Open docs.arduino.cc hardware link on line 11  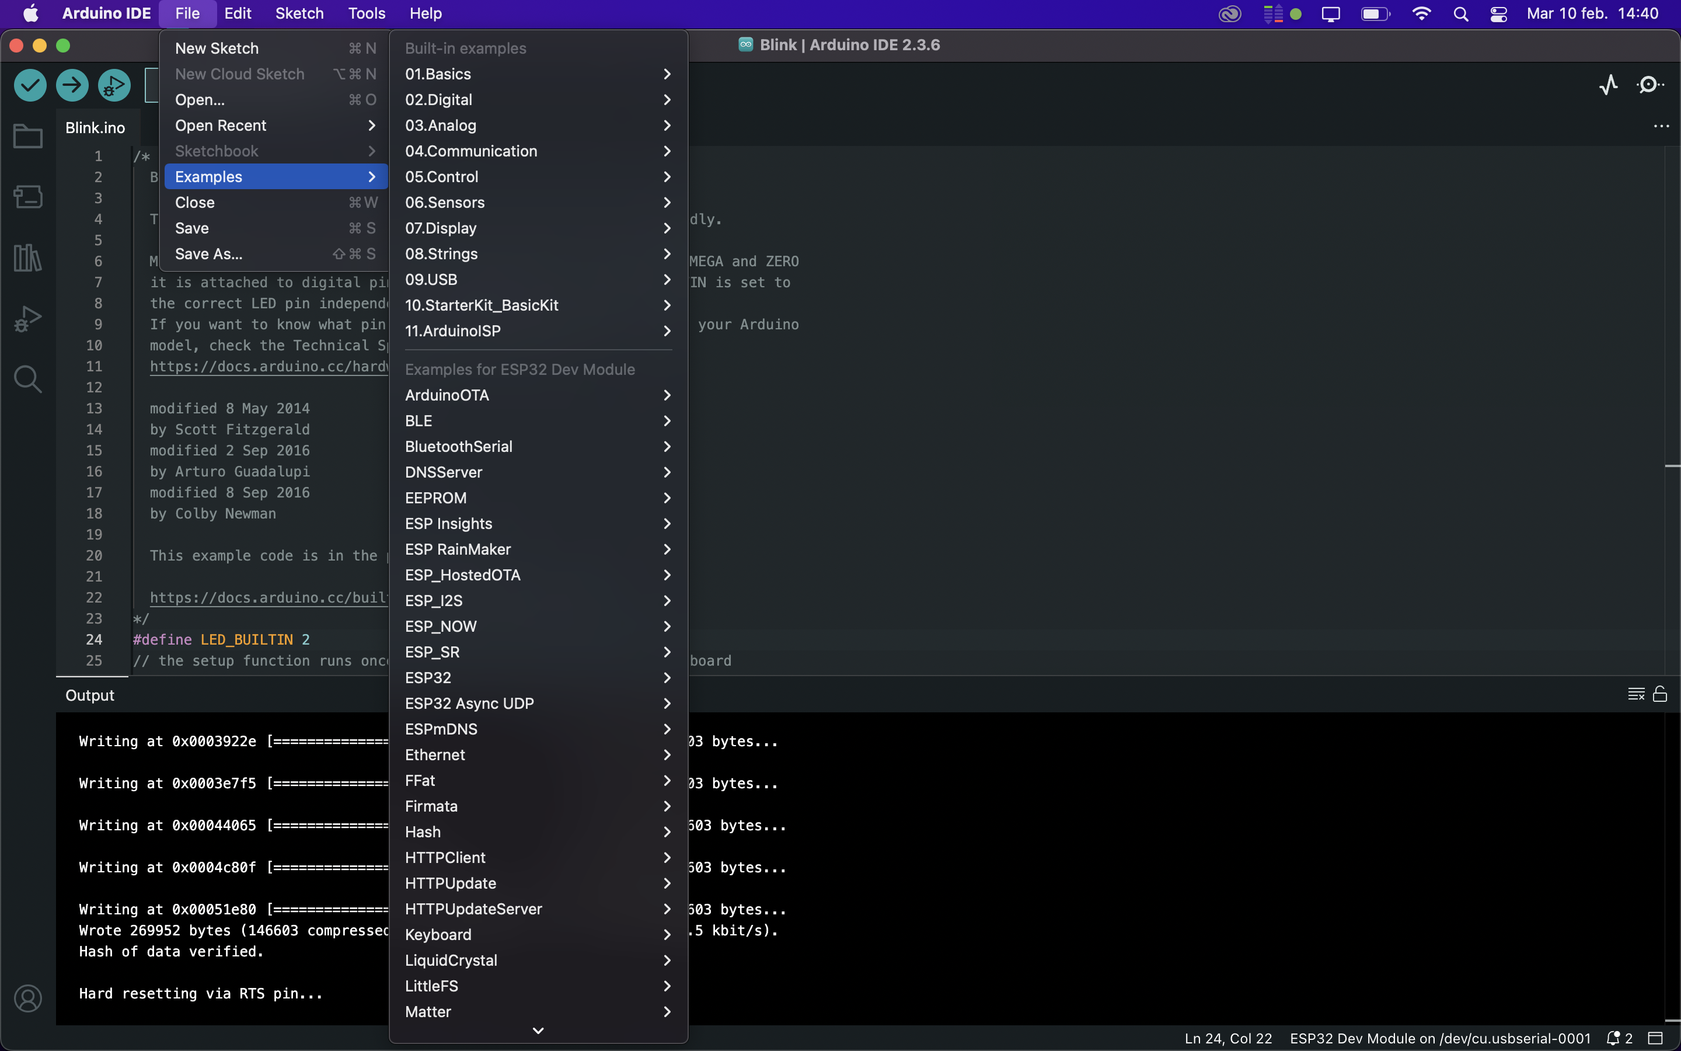click(267, 366)
